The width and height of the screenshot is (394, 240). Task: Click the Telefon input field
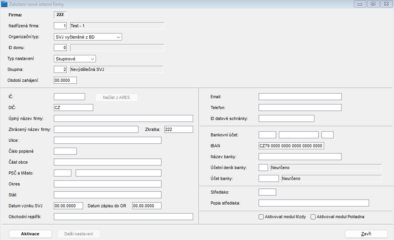coord(300,107)
